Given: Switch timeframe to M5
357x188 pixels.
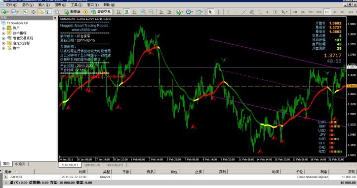Looking at the screenshot, I should point(303,12).
